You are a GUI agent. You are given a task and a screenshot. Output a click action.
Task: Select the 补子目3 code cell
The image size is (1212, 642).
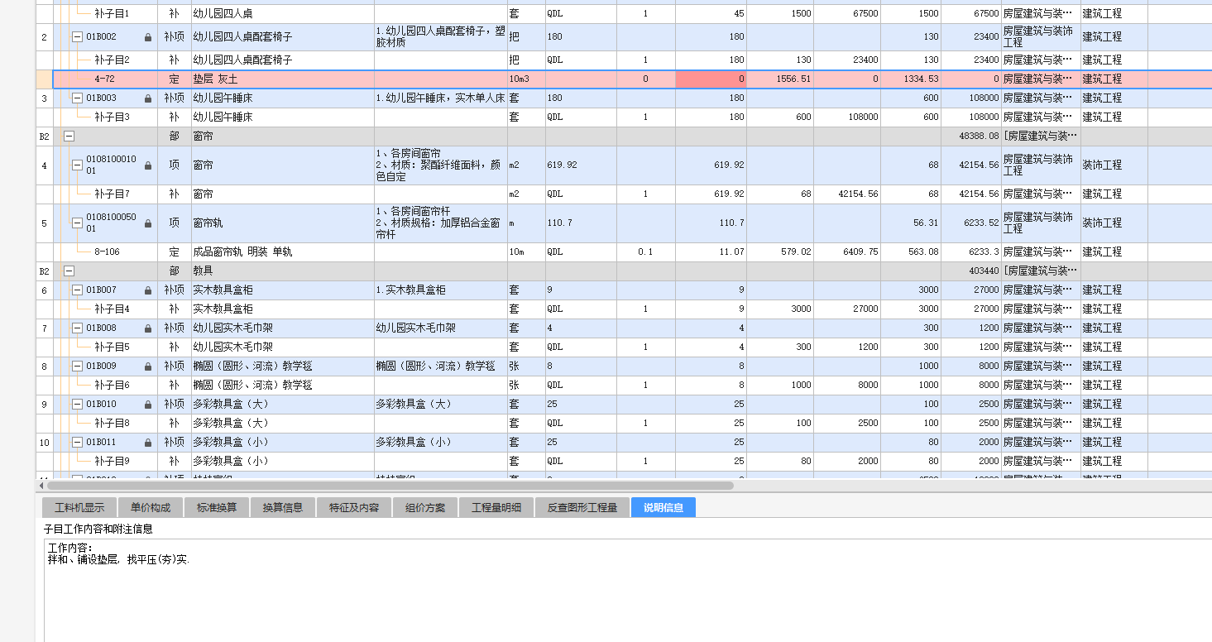tap(105, 117)
